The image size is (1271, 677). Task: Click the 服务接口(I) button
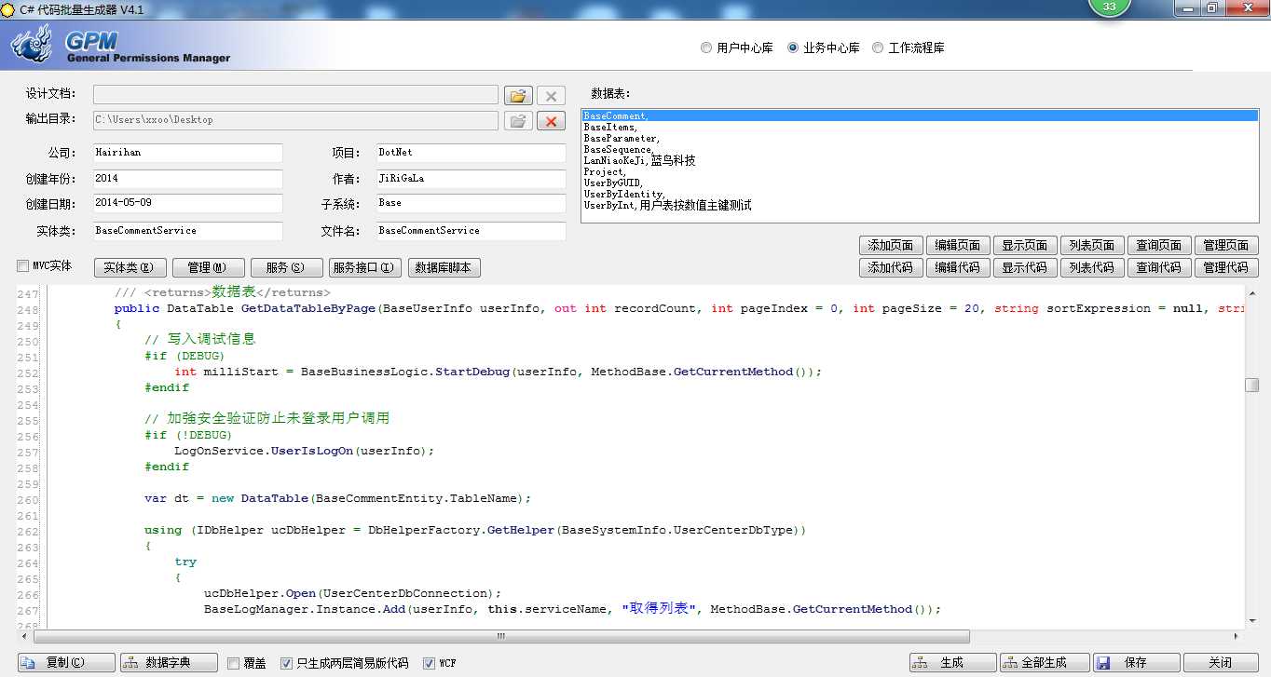pos(365,267)
